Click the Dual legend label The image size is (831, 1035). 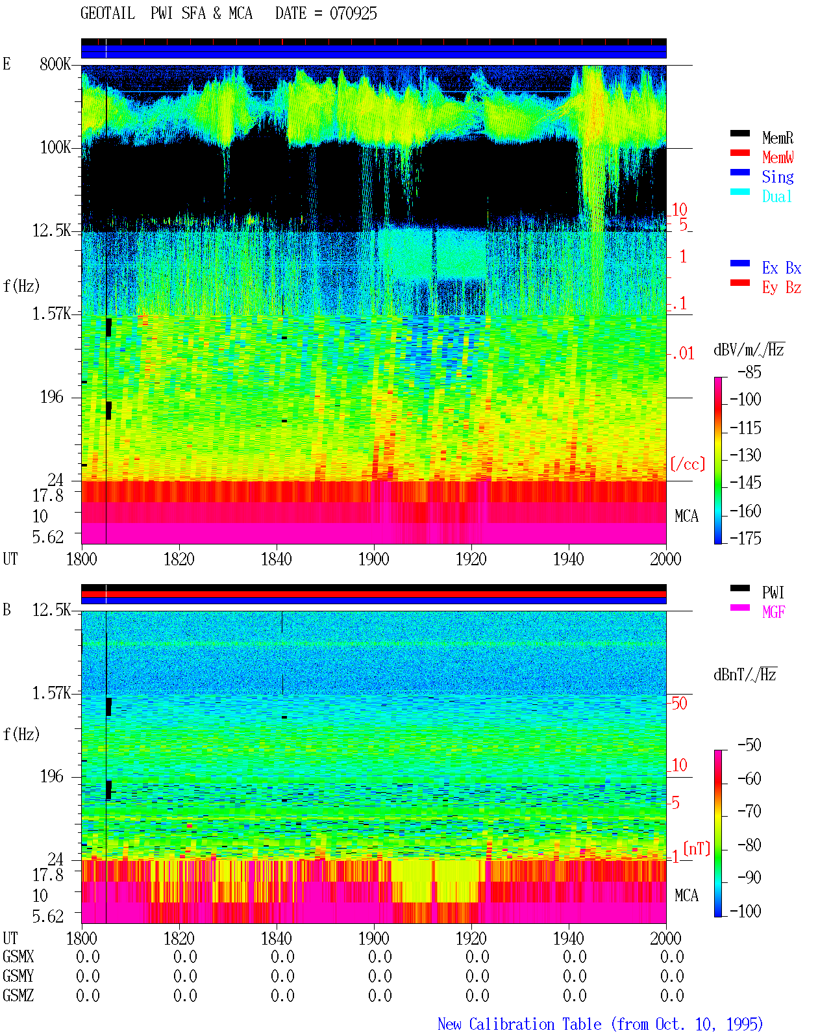point(778,196)
